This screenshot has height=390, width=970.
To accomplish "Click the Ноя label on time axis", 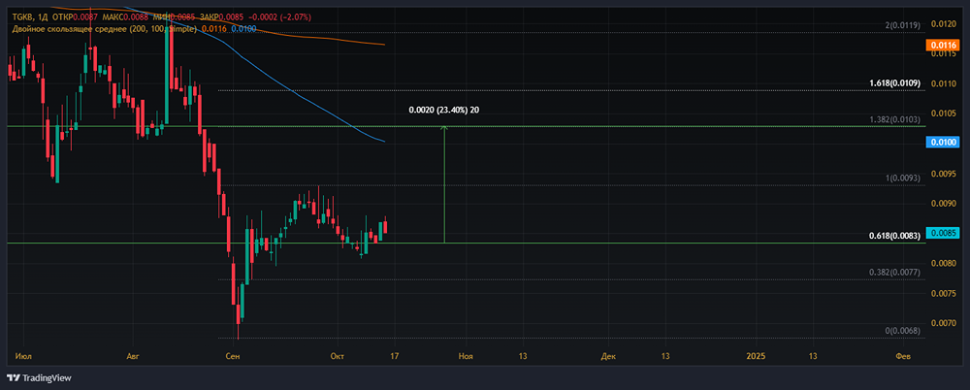I will tap(466, 357).
